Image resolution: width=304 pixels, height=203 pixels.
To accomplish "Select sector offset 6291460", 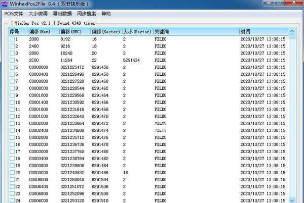I will 100,81.
